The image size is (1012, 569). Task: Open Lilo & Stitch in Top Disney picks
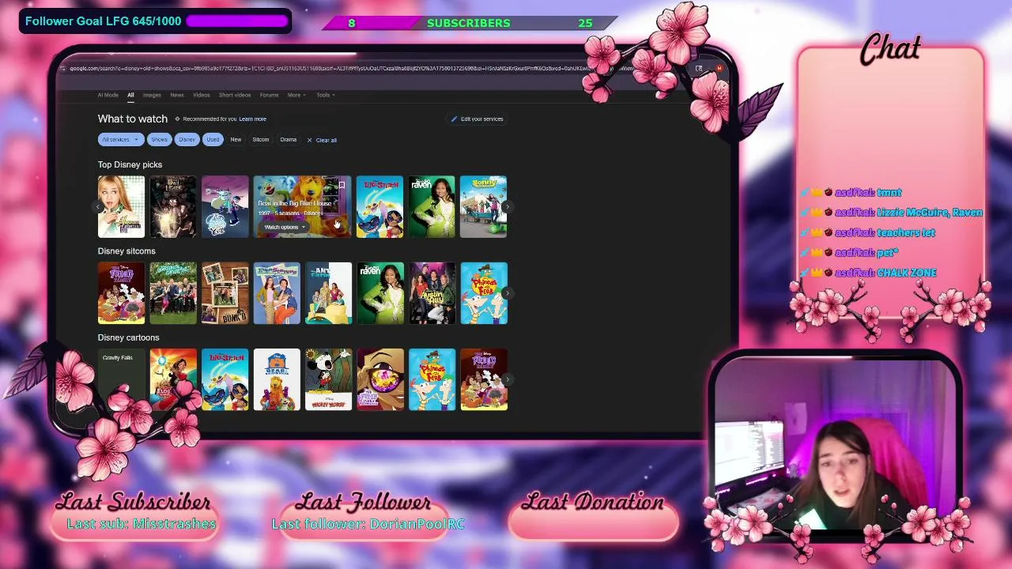coord(379,207)
